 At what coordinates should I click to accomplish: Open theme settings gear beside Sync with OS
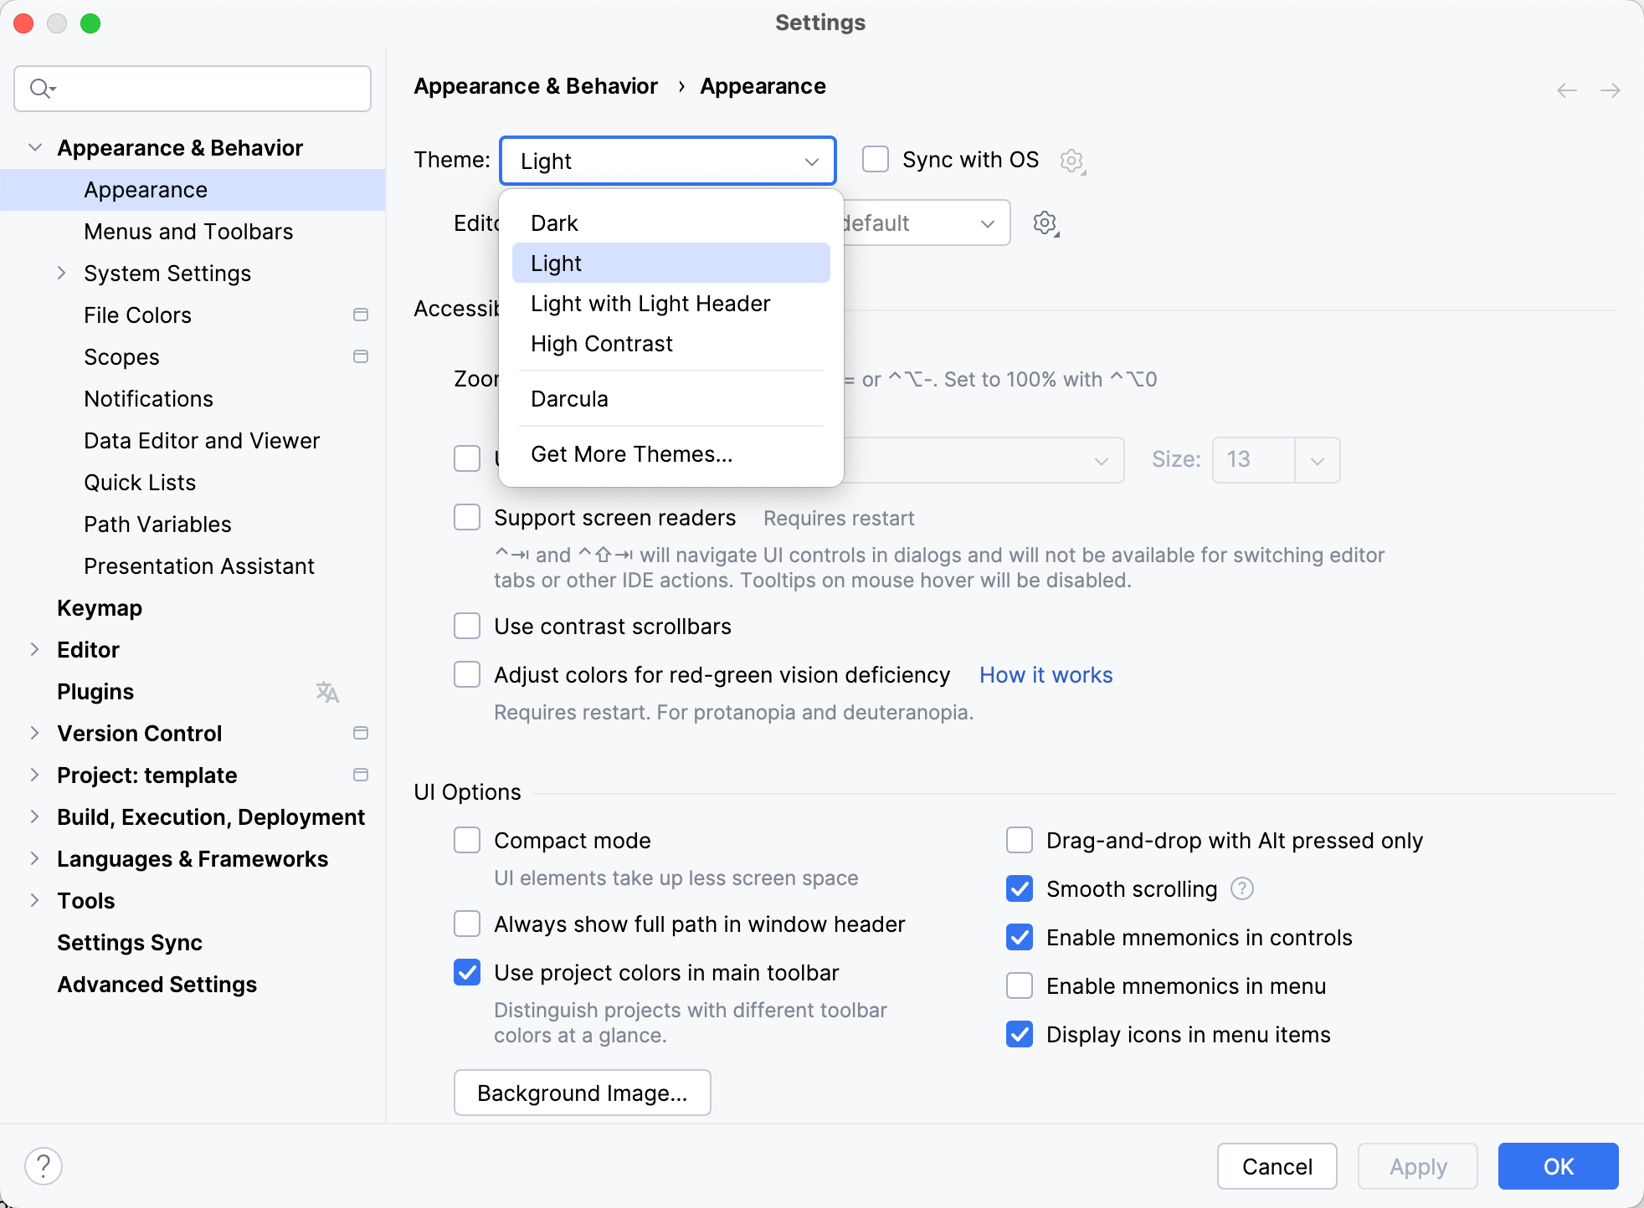coord(1072,161)
